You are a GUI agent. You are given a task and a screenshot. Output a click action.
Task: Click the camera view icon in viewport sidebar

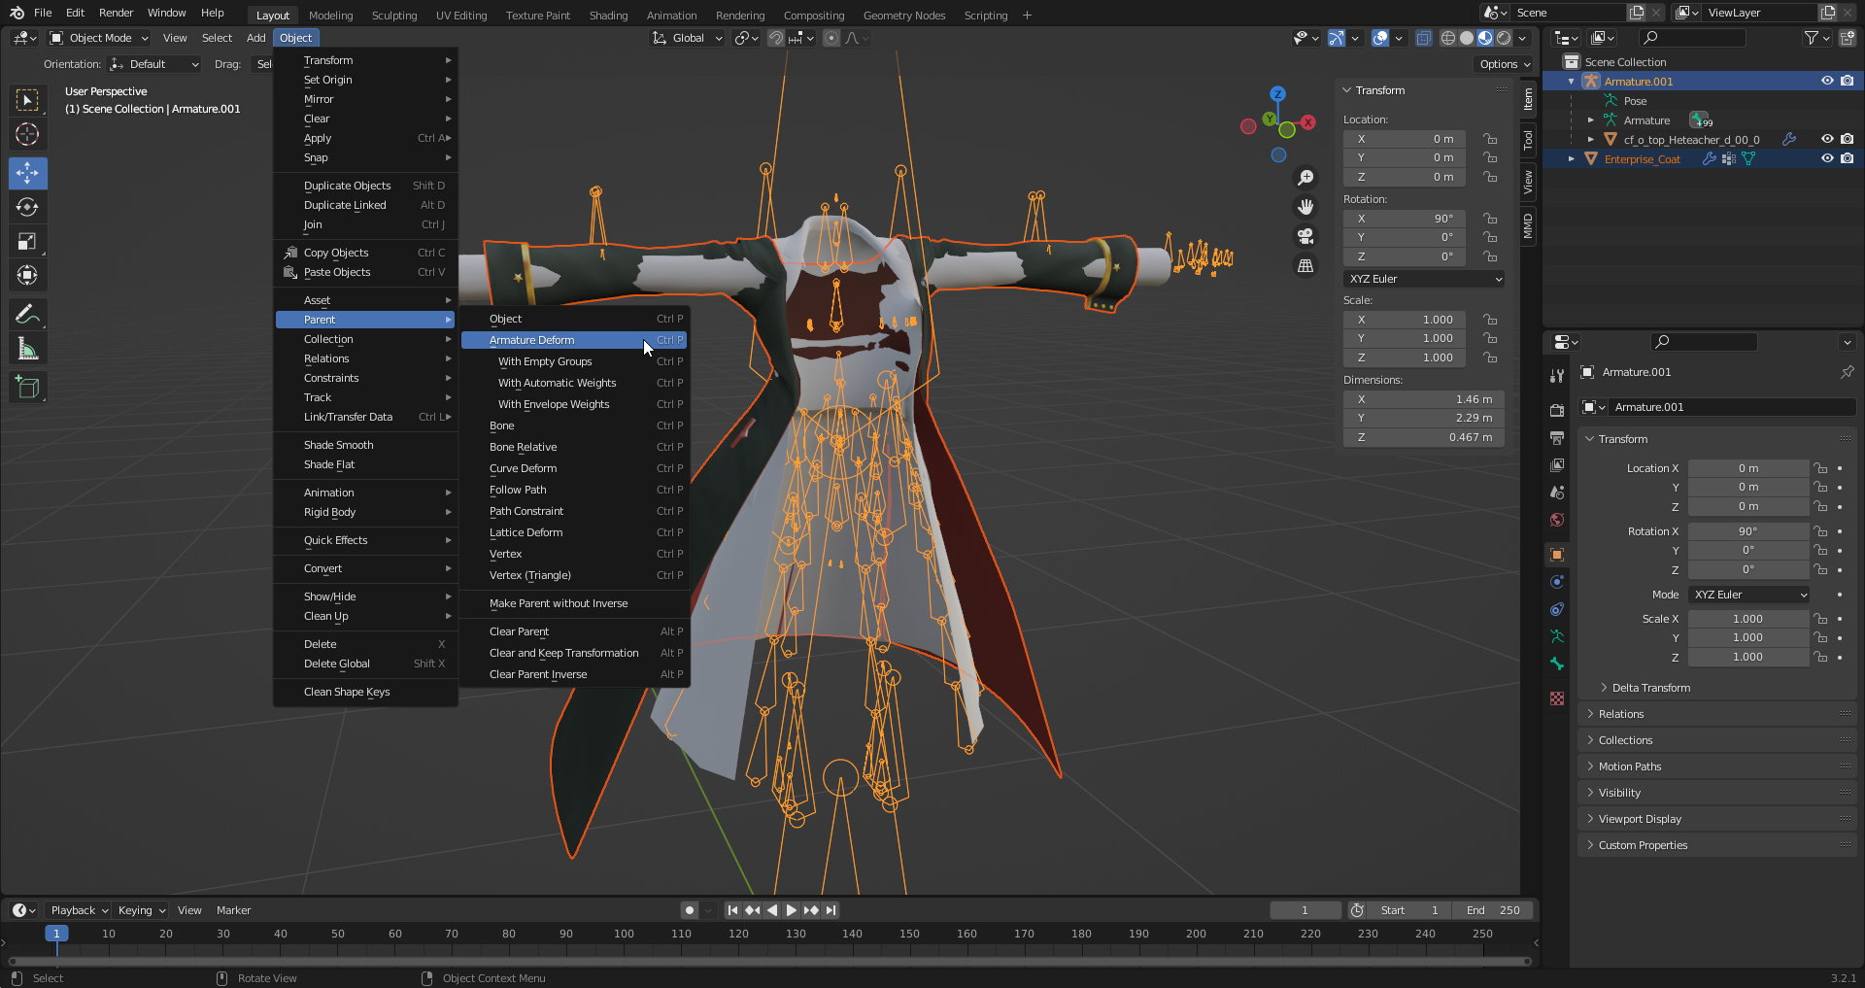pyautogui.click(x=1305, y=235)
